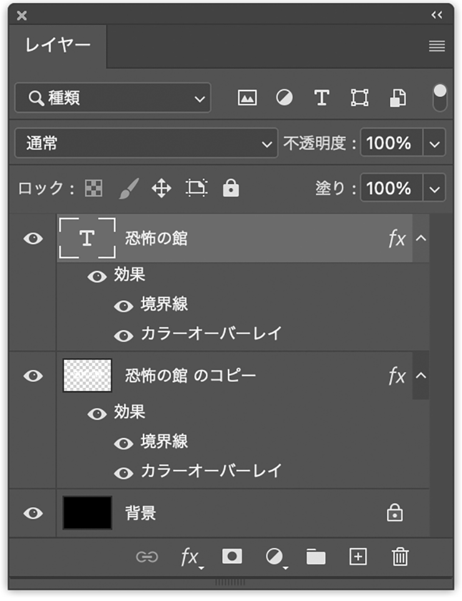The image size is (462, 601).
Task: Filter layers by pixel layer icon
Action: (x=247, y=98)
